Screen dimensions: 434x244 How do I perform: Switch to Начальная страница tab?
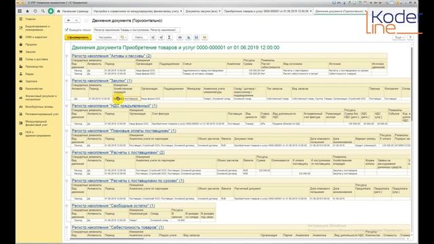tap(73, 11)
